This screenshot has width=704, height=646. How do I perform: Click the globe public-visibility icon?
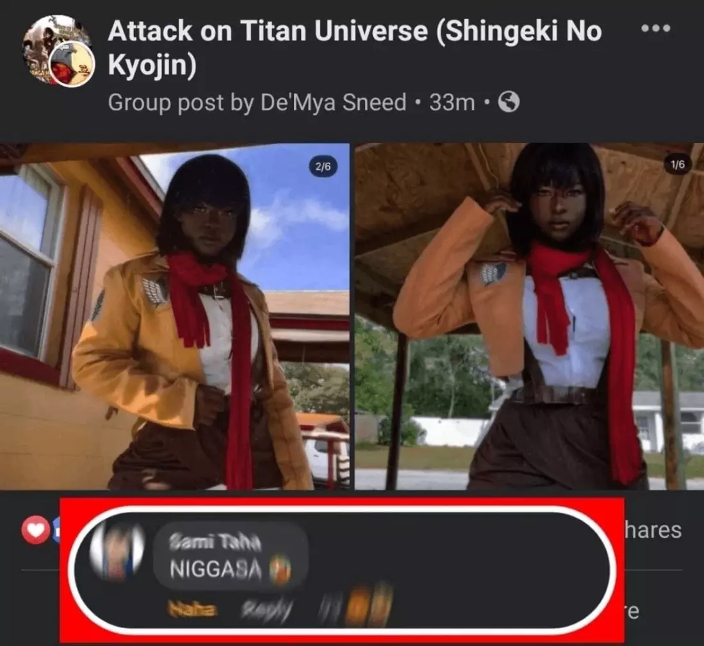(509, 102)
